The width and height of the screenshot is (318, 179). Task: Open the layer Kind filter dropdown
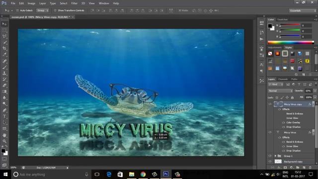click(x=276, y=85)
